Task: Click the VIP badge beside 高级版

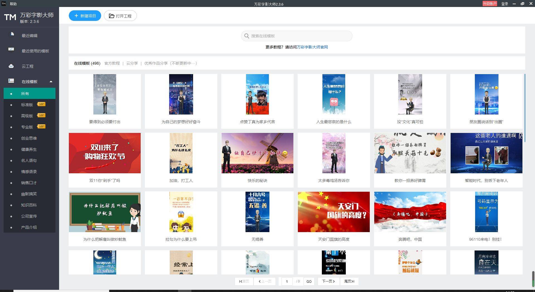Action: click(x=42, y=115)
